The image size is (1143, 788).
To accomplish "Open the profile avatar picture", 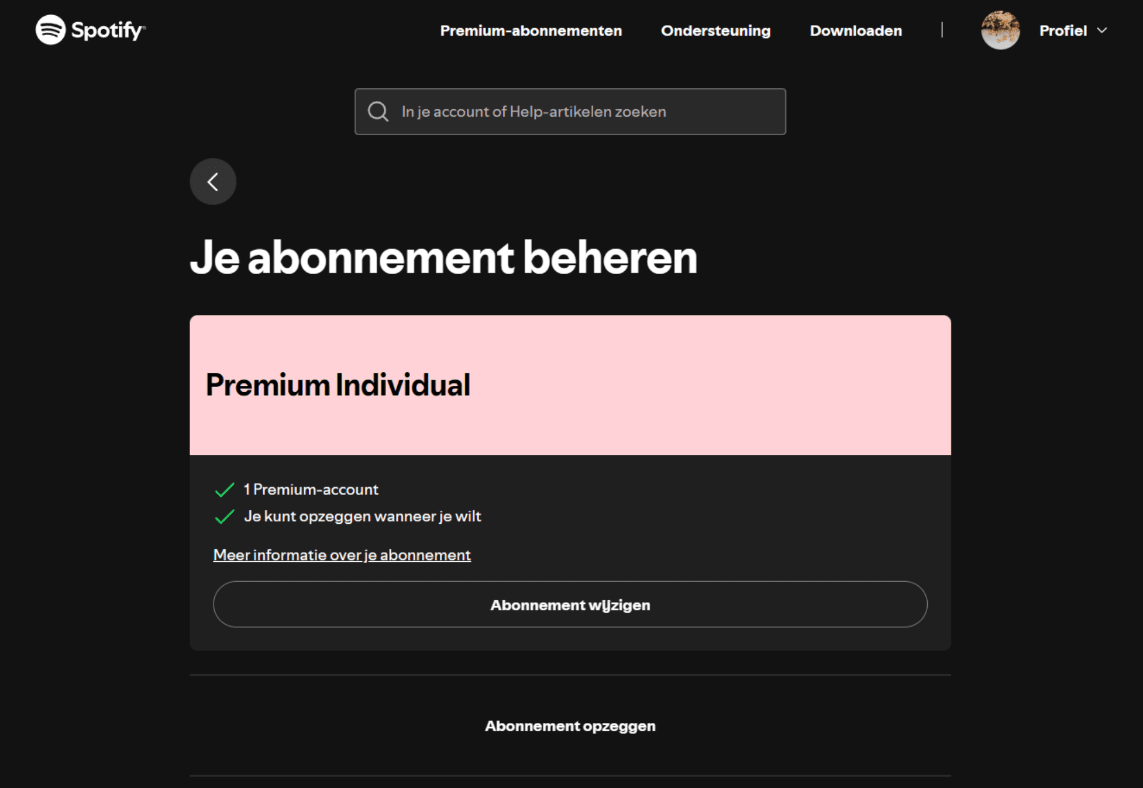I will pyautogui.click(x=1001, y=30).
